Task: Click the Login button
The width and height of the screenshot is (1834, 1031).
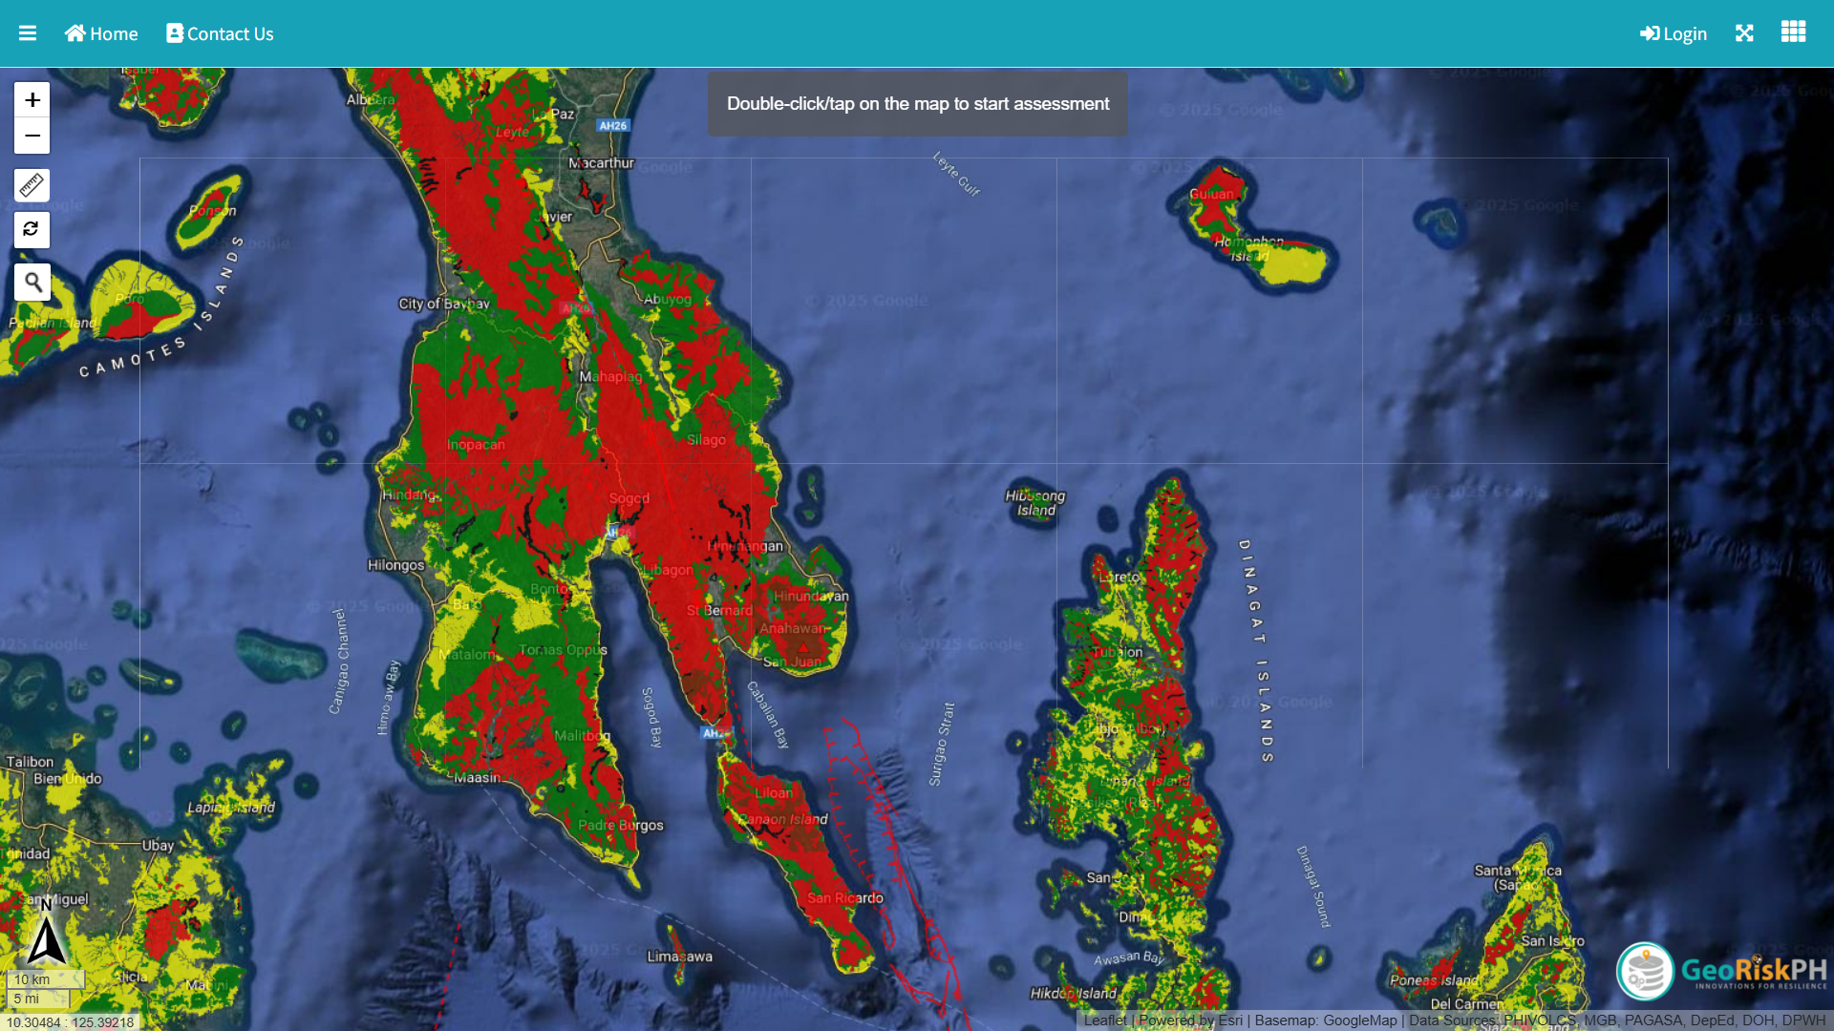Action: [1674, 33]
